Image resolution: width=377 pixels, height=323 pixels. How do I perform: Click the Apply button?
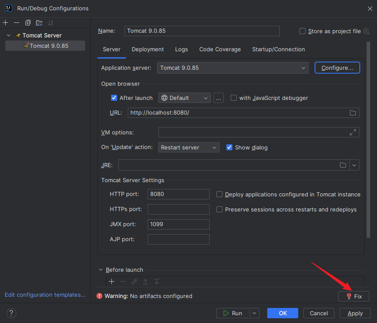point(355,313)
